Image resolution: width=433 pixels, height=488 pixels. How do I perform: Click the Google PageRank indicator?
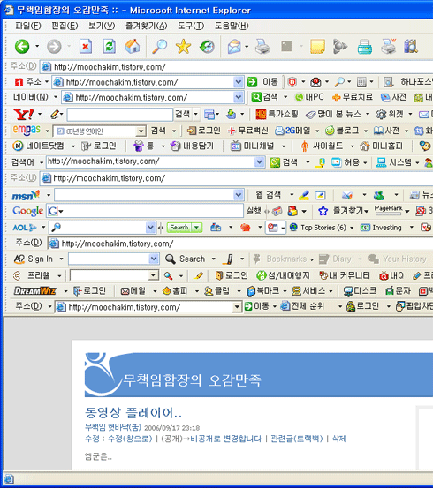pos(389,210)
